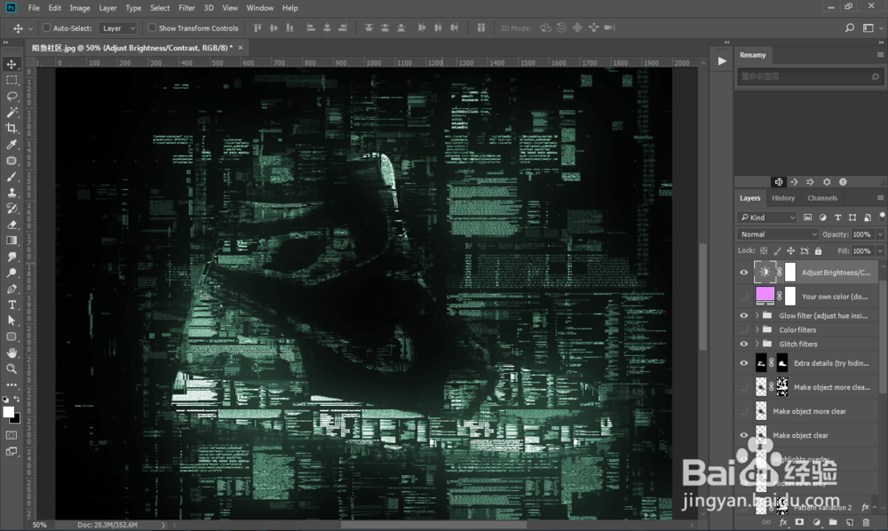Create a new layer from Layers panel
The height and width of the screenshot is (531, 888).
point(850,522)
